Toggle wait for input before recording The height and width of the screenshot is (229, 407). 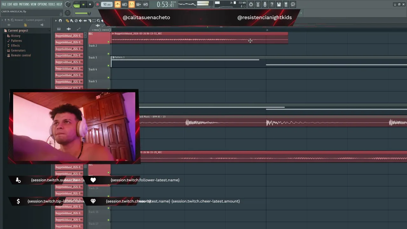pyautogui.click(x=124, y=4)
